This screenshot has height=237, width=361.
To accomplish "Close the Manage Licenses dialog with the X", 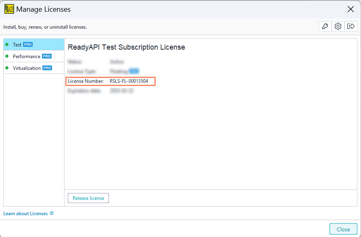I will click(x=351, y=9).
